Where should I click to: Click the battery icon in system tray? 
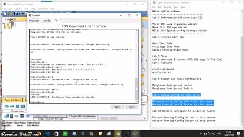coord(205,134)
